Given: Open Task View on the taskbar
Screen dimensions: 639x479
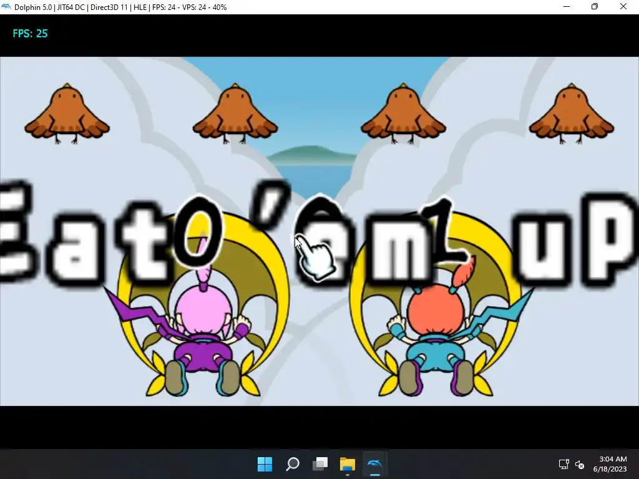Looking at the screenshot, I should (x=320, y=464).
